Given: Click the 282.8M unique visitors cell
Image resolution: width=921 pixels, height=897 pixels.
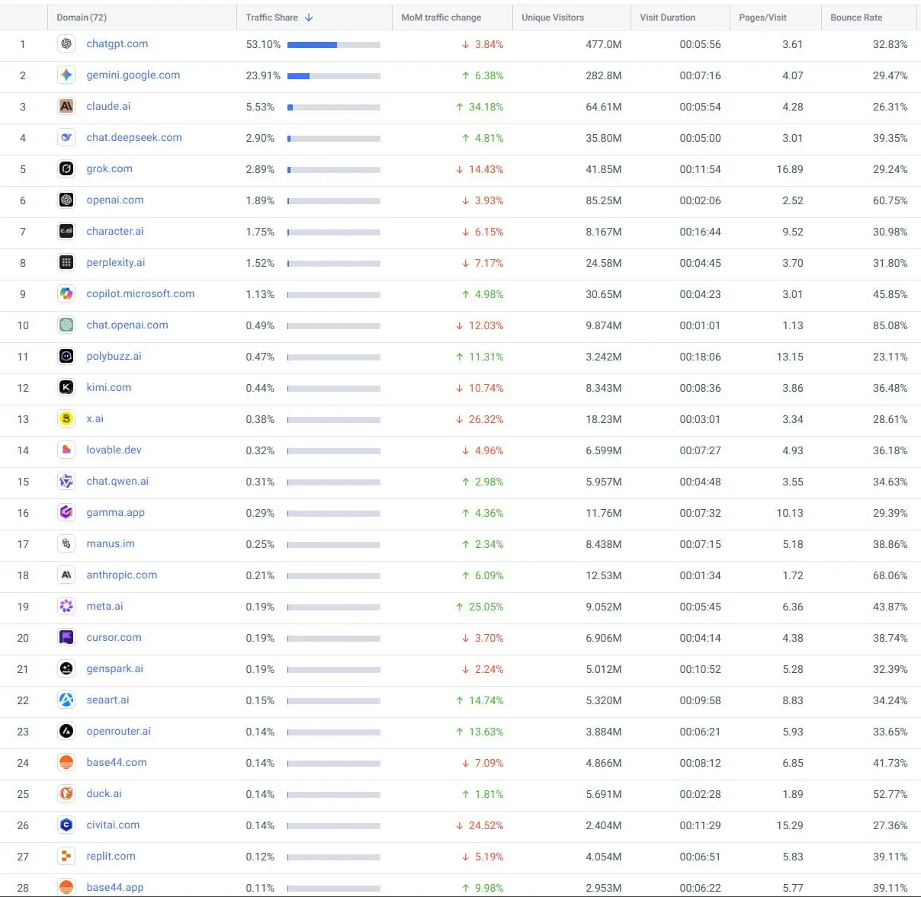Looking at the screenshot, I should click(x=603, y=75).
